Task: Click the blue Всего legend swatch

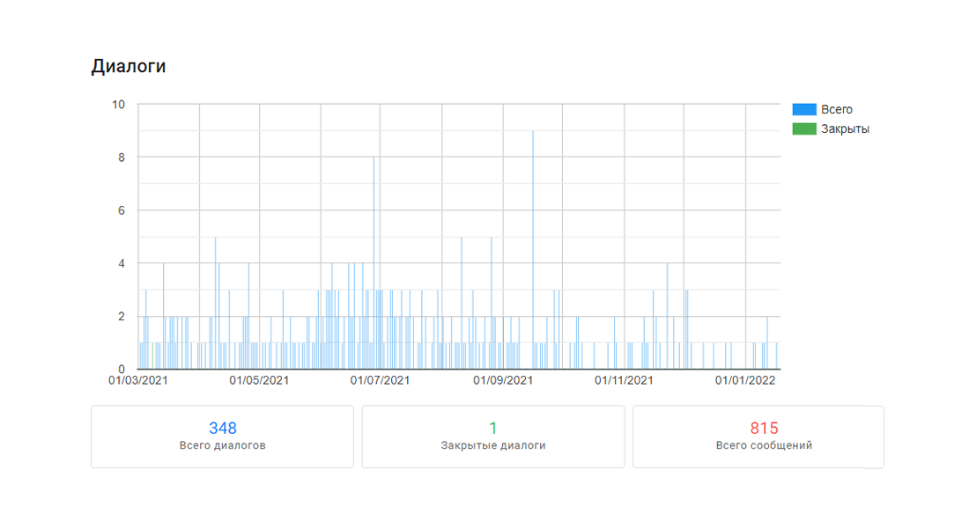Action: 804,109
